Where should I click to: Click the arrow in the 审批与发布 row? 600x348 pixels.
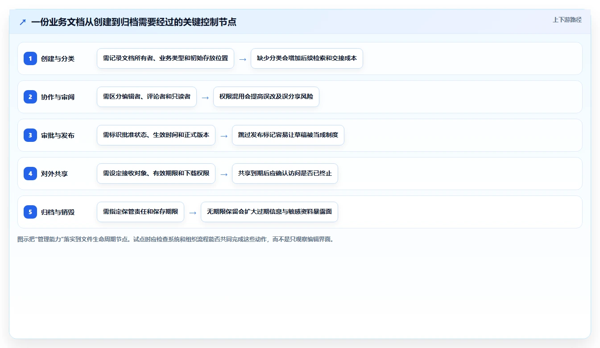click(224, 136)
